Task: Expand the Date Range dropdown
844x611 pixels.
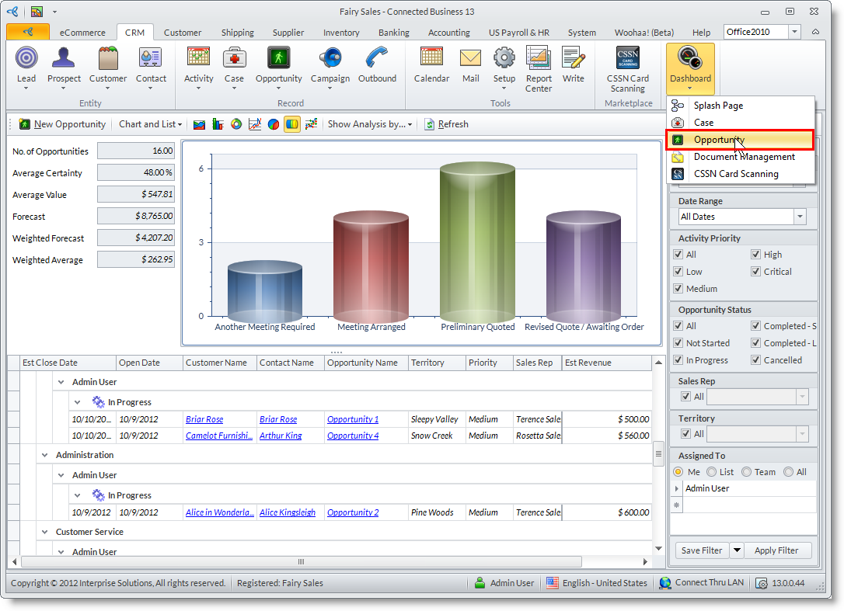Action: coord(800,217)
